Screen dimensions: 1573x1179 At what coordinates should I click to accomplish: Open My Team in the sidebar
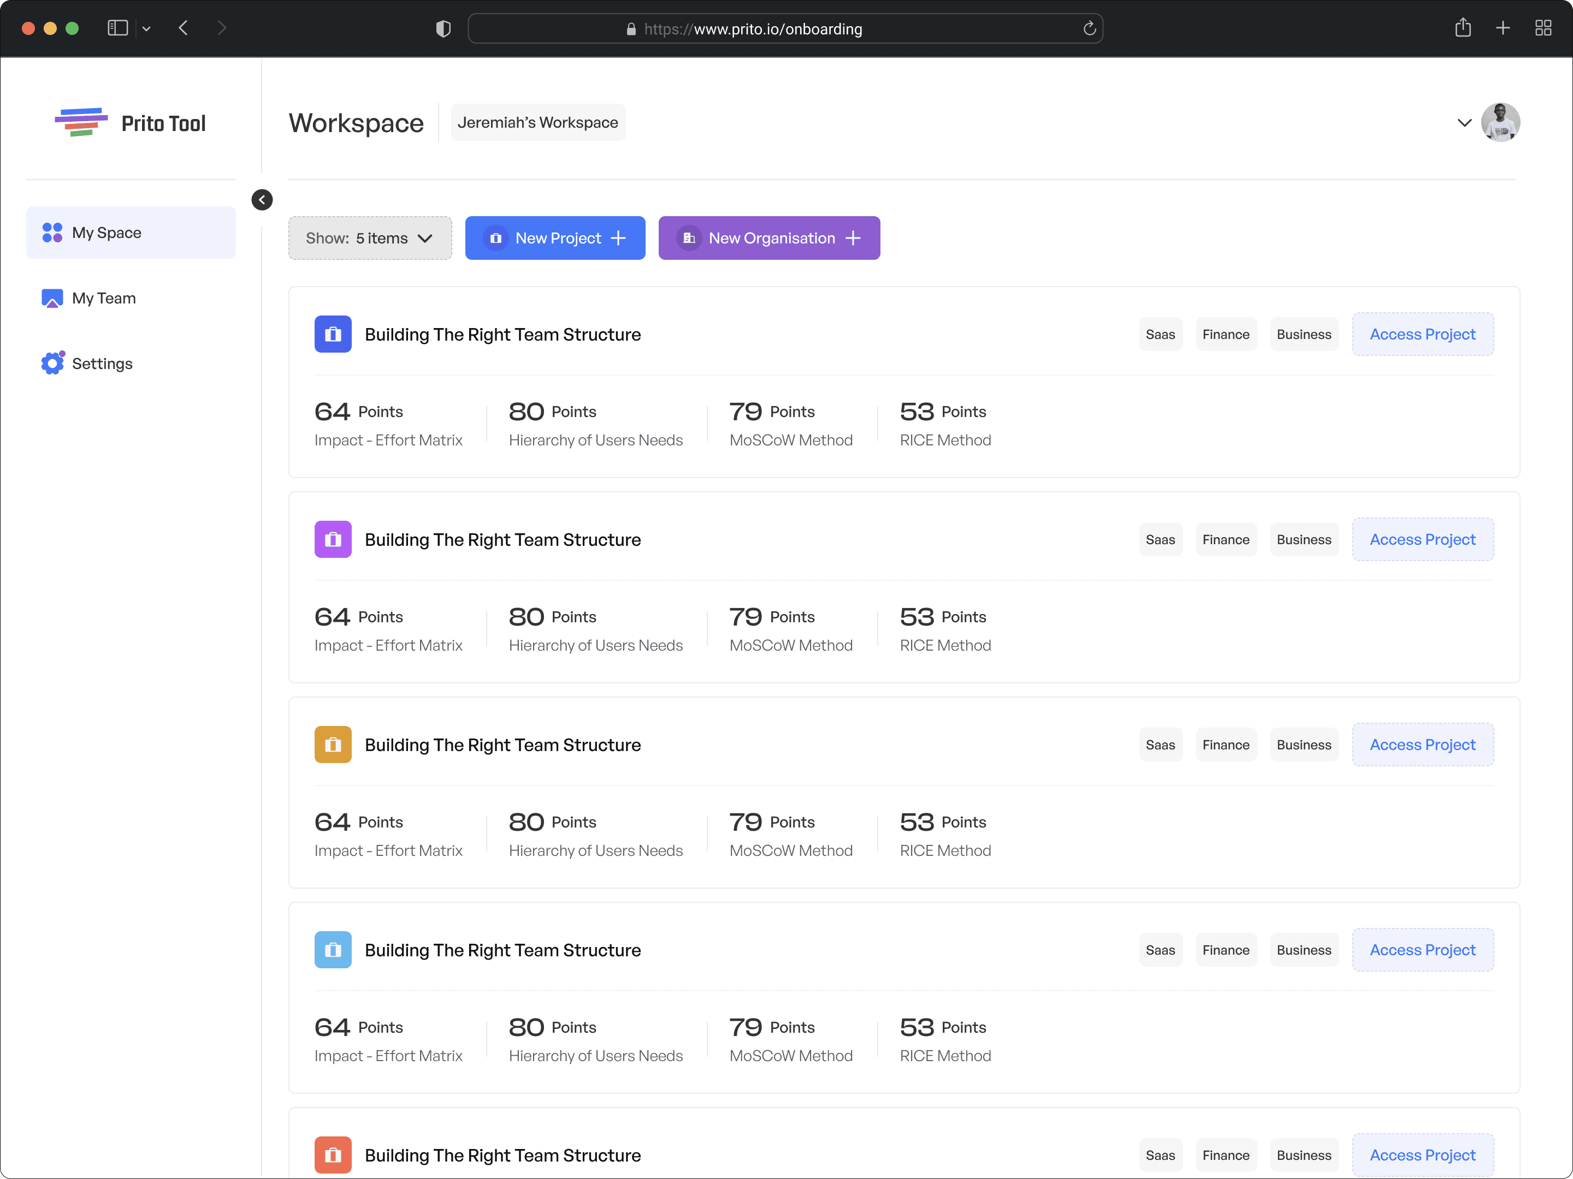[104, 298]
